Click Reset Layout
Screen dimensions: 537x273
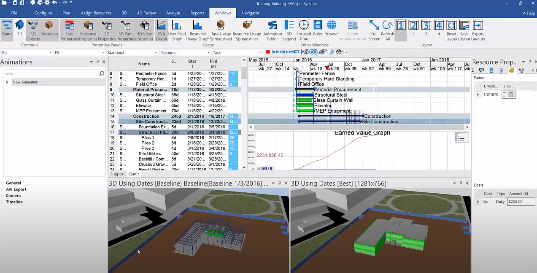pos(451,30)
